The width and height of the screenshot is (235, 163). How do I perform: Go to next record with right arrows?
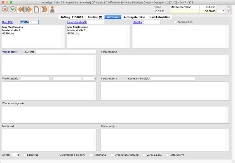[29, 10]
